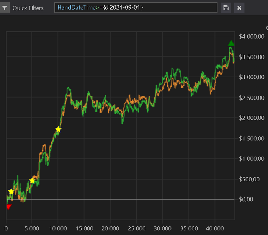Image resolution: width=268 pixels, height=235 pixels.
Task: Click the $3 000,00 axis label
Action: click(252, 77)
